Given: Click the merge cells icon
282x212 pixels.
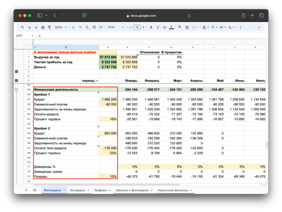Looking at the screenshot, I should (194, 27).
